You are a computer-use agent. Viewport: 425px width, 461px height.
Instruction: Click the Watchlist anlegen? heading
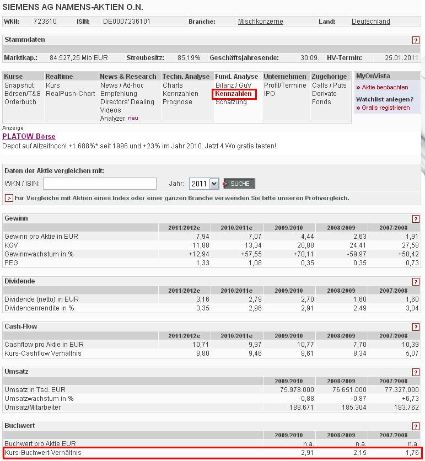385,99
